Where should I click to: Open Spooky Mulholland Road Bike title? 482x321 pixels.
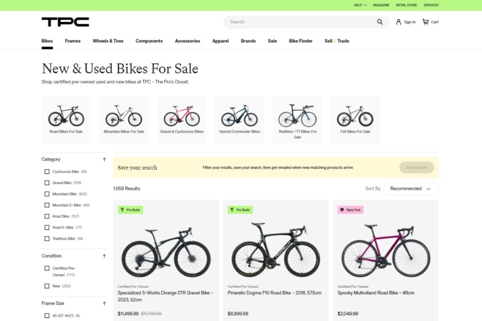click(376, 293)
